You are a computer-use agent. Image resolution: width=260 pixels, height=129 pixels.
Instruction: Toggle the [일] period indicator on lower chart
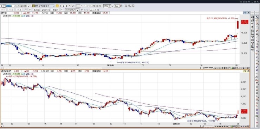coord(245,71)
